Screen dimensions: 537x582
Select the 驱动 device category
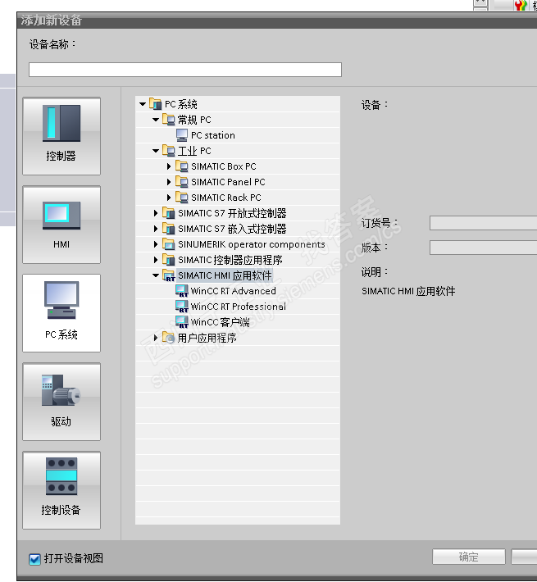tap(61, 402)
